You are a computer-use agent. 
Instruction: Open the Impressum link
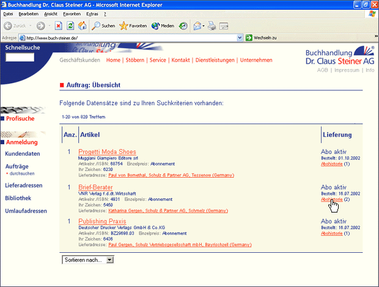click(347, 70)
